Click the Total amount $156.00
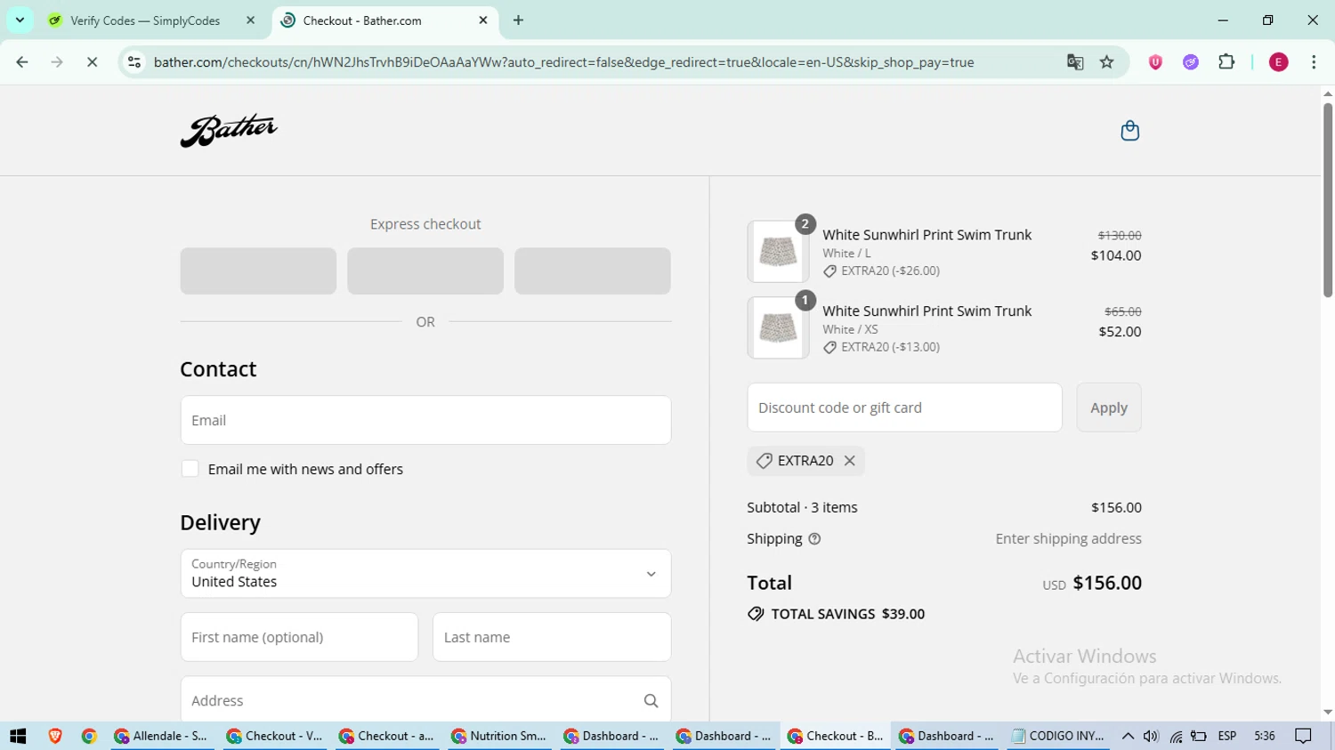The image size is (1335, 750). click(x=1107, y=583)
